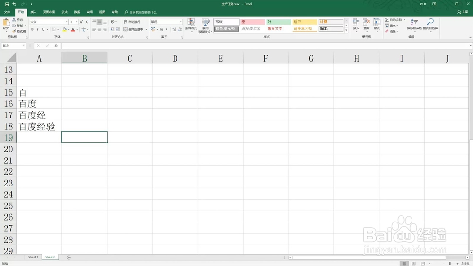Click Wrap Text (自动换行)
Image resolution: width=473 pixels, height=266 pixels.
pyautogui.click(x=132, y=22)
